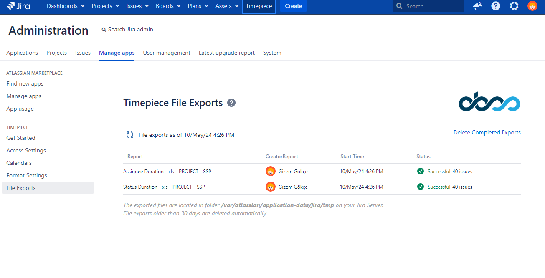Open the Manage apps admin tab
This screenshot has width=545, height=278.
point(117,53)
